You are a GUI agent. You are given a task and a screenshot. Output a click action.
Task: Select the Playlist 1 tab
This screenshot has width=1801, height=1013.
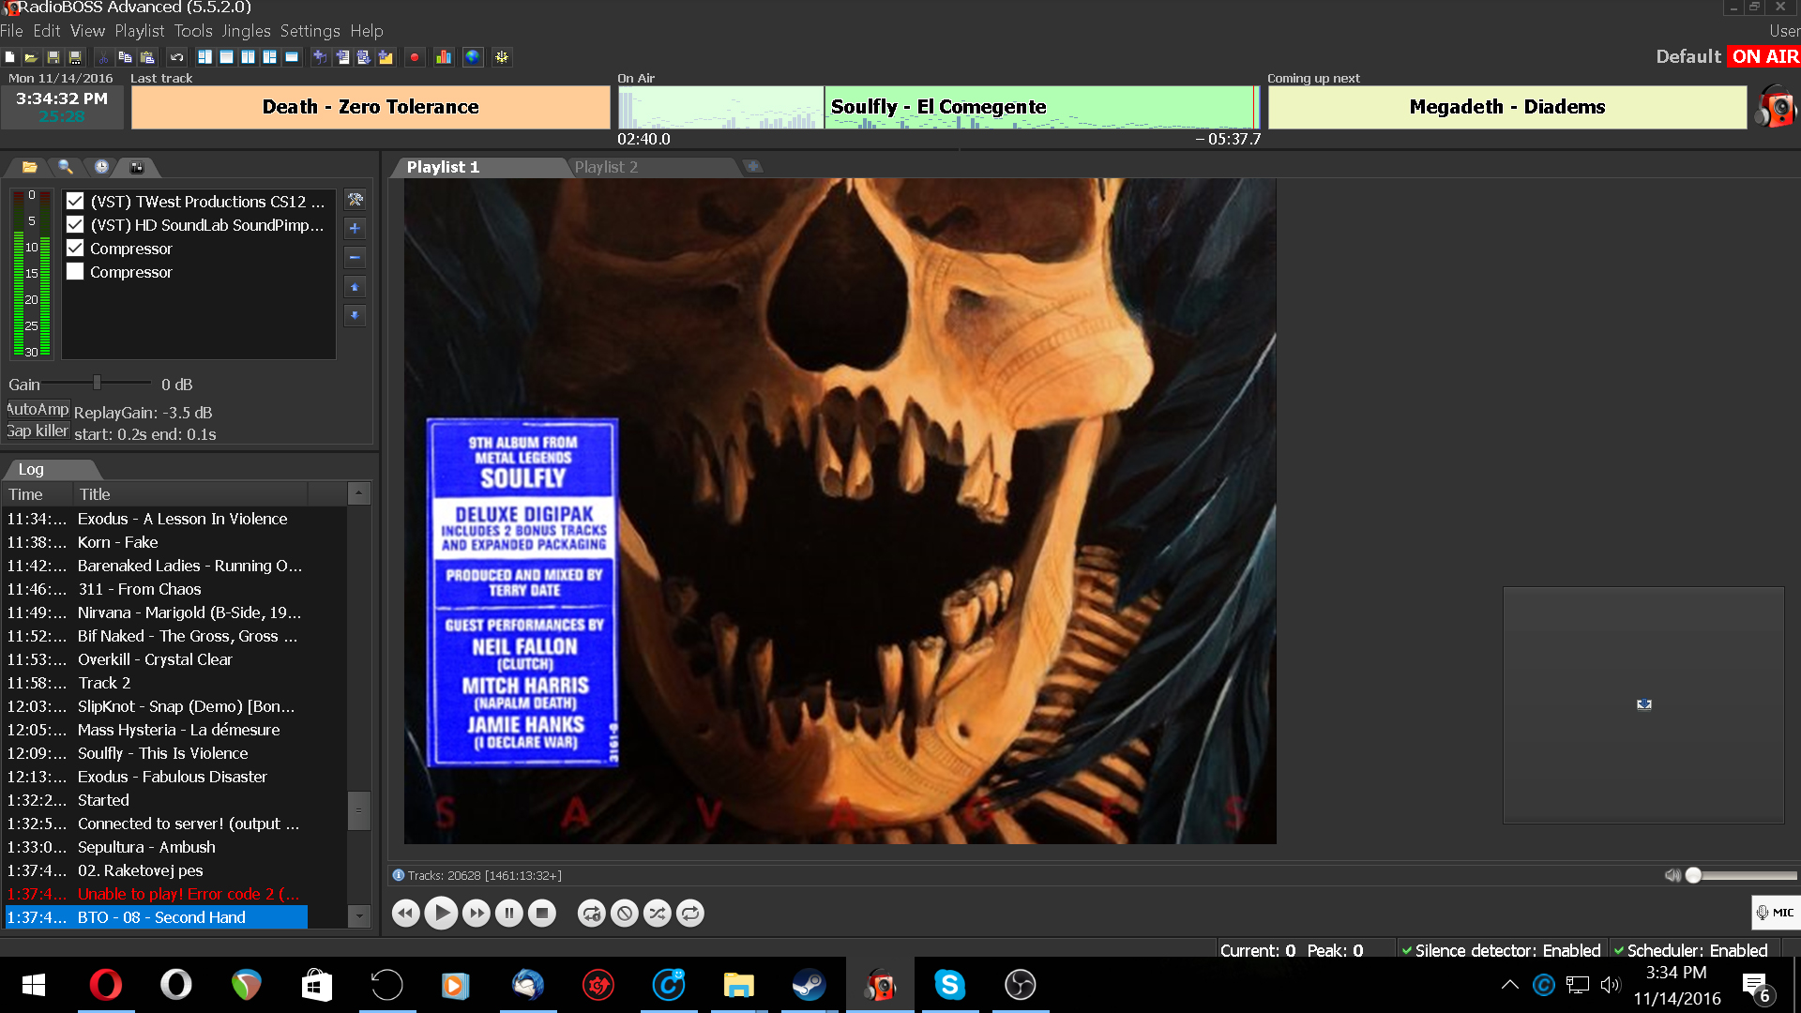point(443,167)
